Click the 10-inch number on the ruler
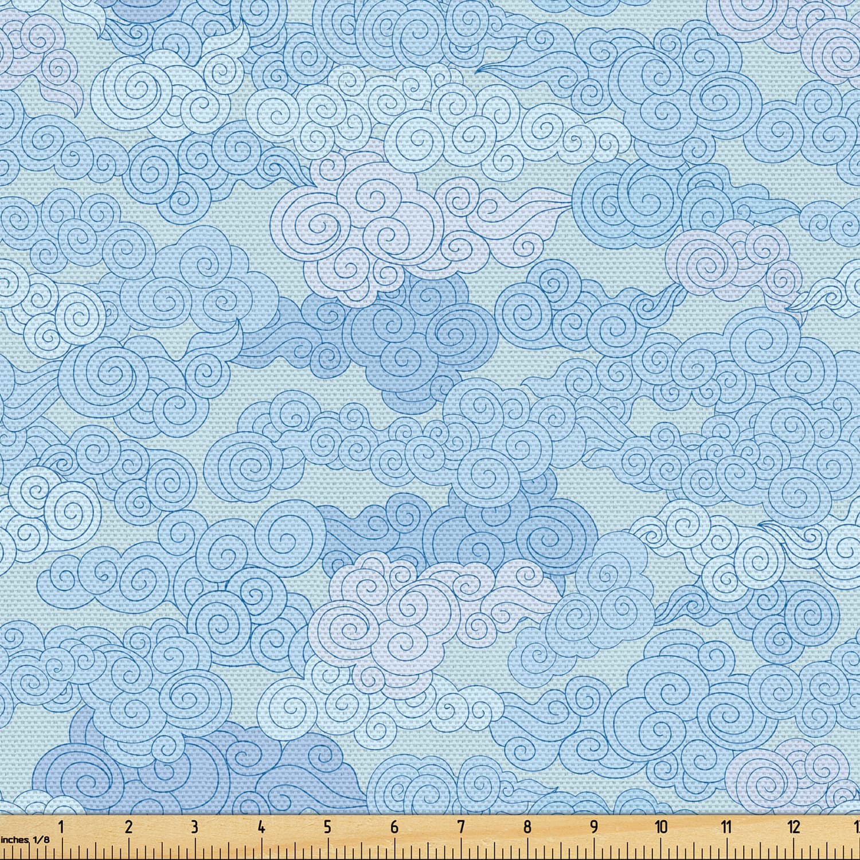The height and width of the screenshot is (860, 860). (661, 826)
